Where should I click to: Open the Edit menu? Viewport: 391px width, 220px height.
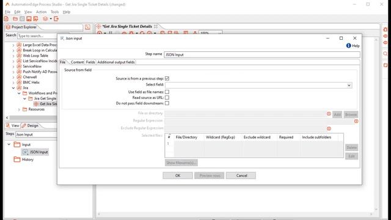click(17, 12)
